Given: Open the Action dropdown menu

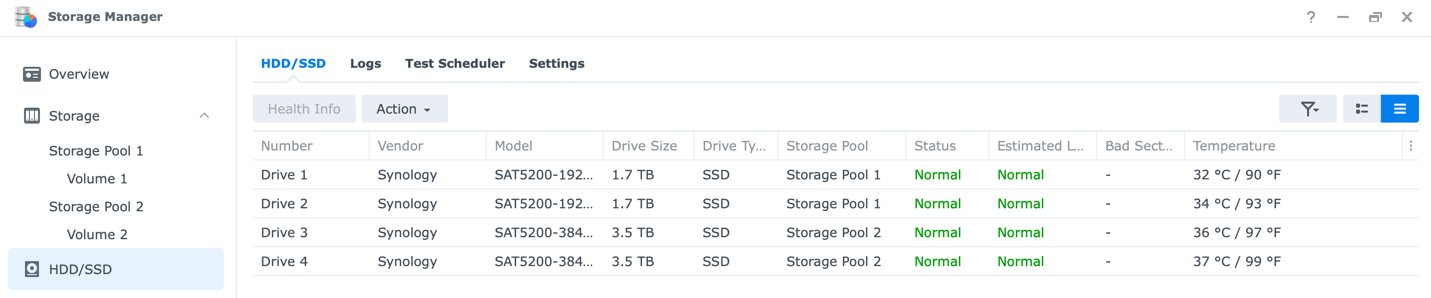Looking at the screenshot, I should (x=404, y=109).
